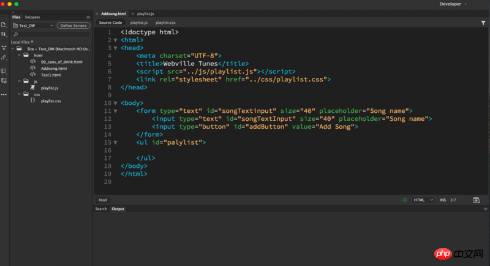Image resolution: width=490 pixels, height=266 pixels.
Task: Toggle the INS insert mode indicator
Action: pyautogui.click(x=443, y=200)
